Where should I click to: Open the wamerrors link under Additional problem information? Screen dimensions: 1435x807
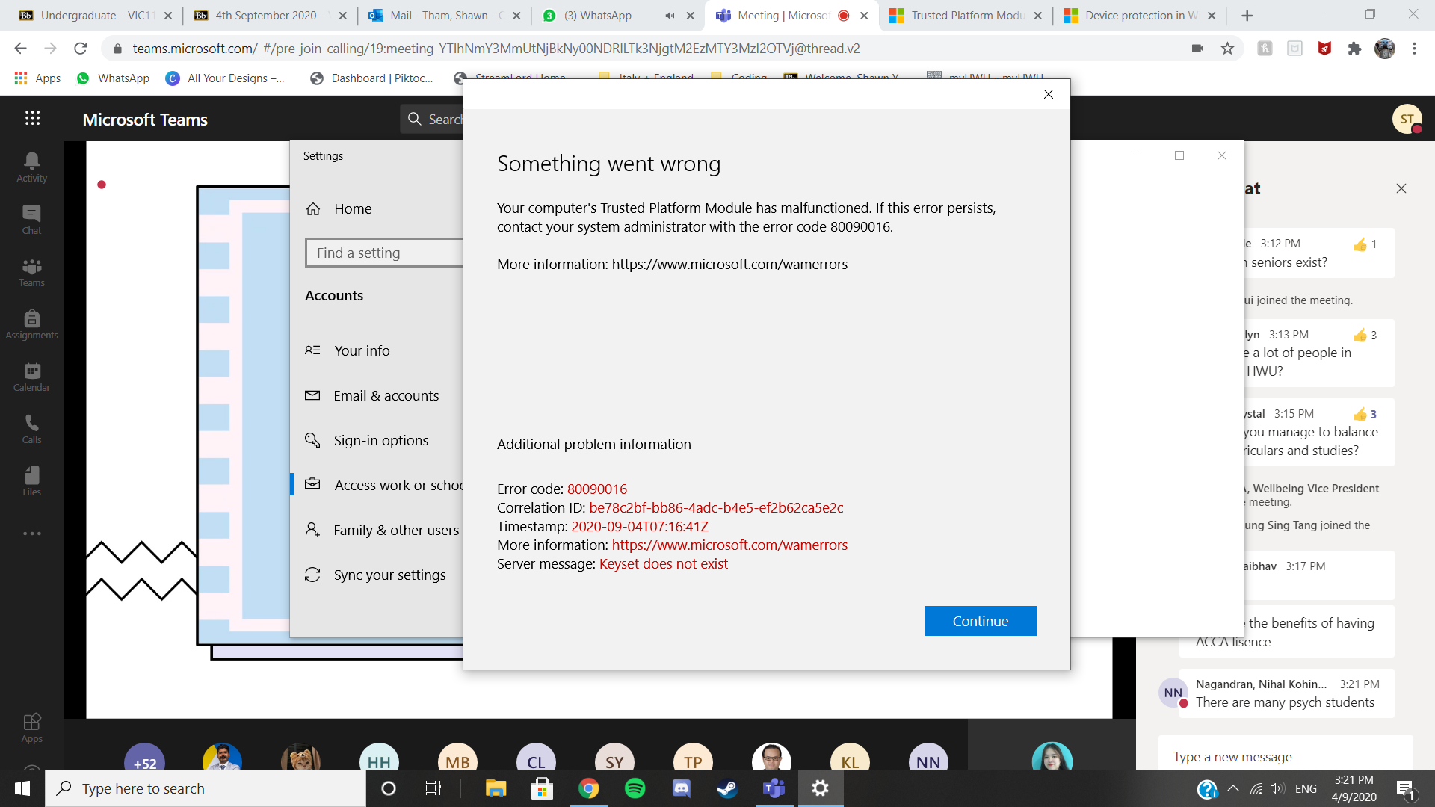[729, 545]
